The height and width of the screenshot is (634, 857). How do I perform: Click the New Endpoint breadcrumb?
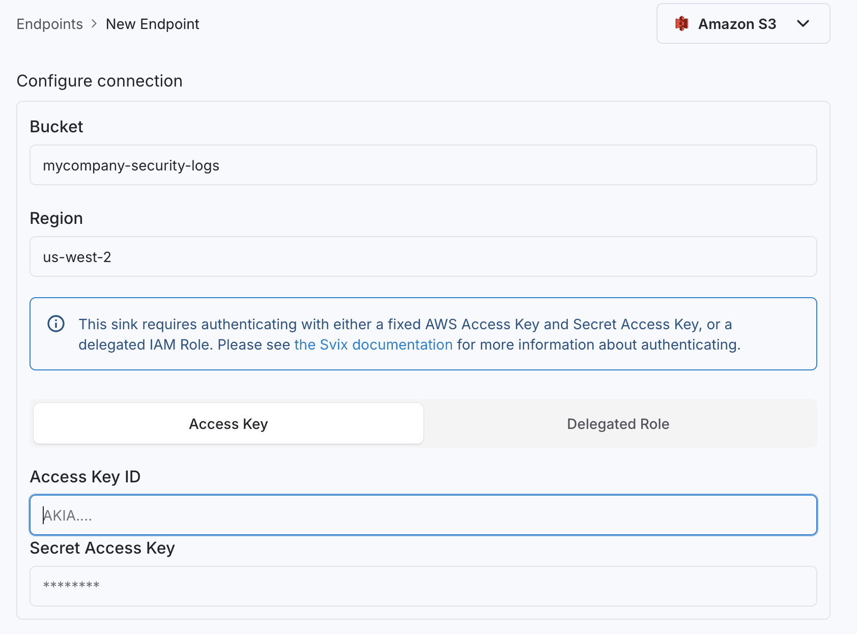click(153, 24)
